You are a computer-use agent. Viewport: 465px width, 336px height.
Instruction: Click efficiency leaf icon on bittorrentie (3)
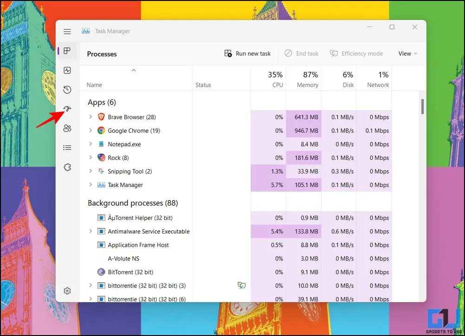point(241,285)
